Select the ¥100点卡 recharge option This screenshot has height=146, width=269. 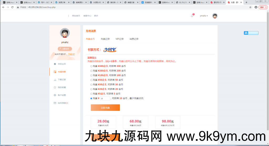[x=91, y=75]
